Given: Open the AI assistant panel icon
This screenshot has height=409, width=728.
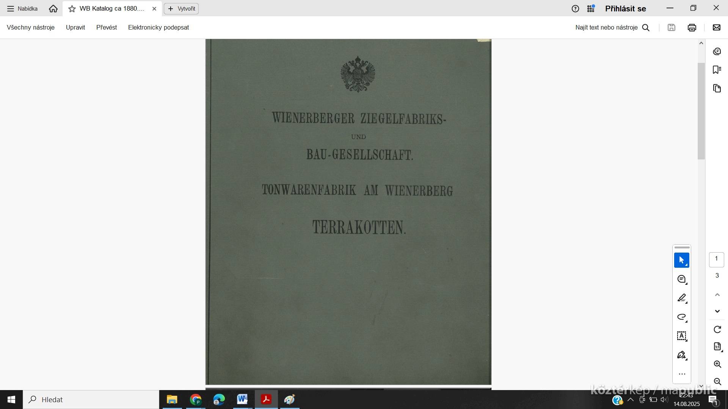Looking at the screenshot, I should (717, 52).
